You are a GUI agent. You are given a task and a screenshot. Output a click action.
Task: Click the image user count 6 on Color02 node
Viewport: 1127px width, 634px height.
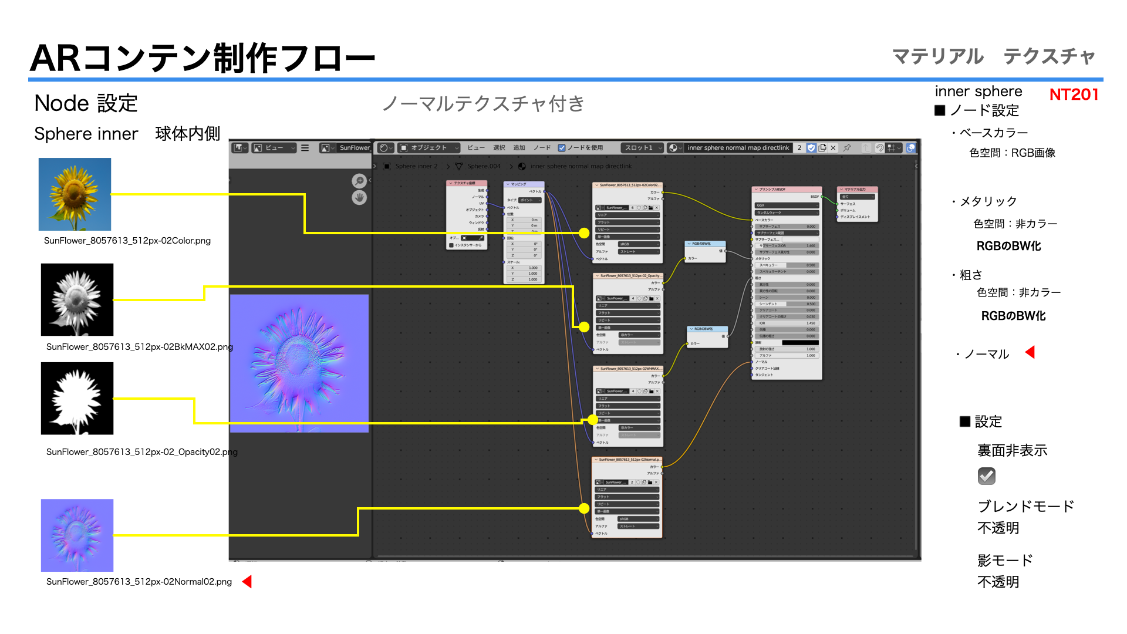click(x=632, y=208)
